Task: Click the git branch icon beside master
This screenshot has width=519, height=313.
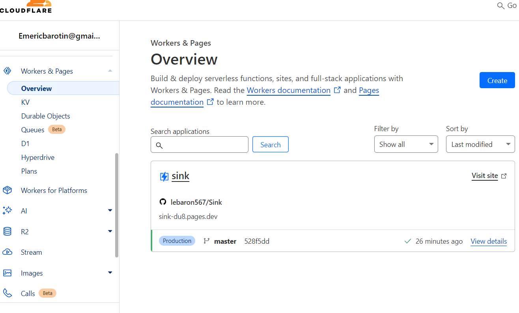Action: tap(206, 241)
